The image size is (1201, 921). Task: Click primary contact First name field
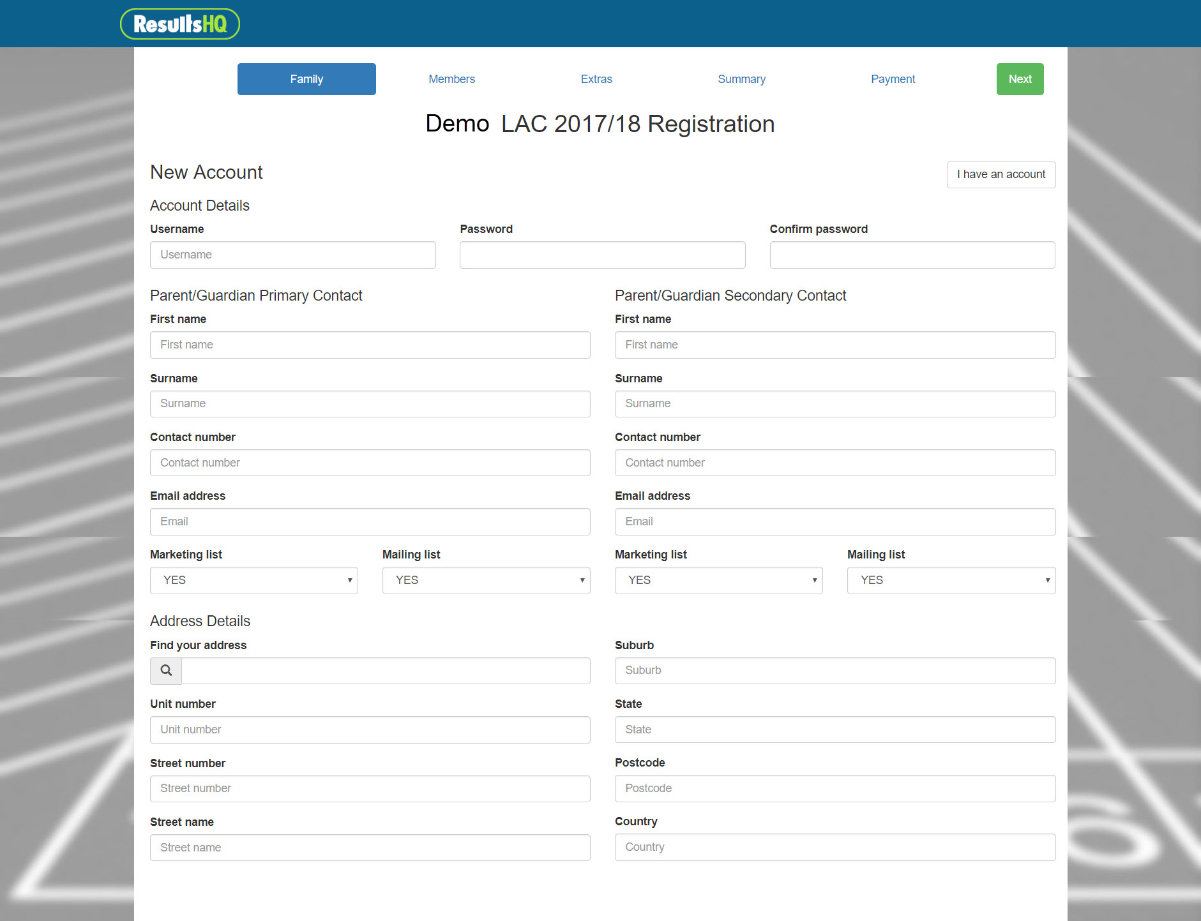370,345
